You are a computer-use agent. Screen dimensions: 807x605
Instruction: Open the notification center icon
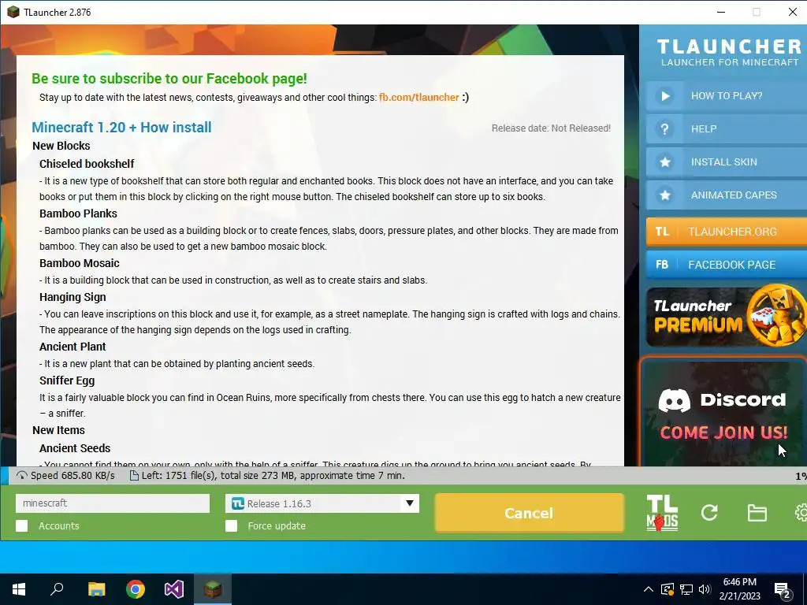click(x=783, y=591)
